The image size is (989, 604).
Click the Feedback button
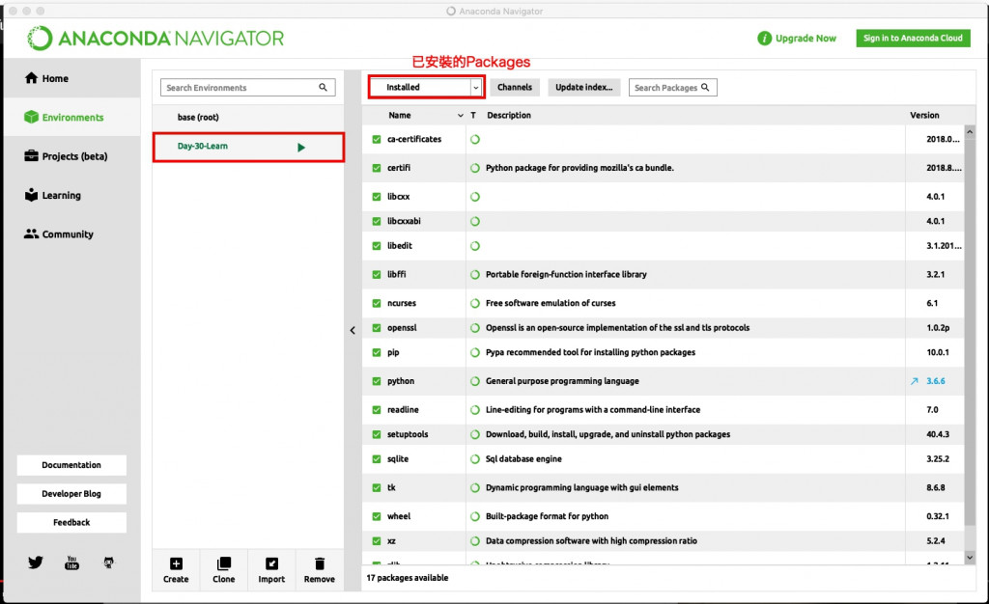pyautogui.click(x=71, y=522)
